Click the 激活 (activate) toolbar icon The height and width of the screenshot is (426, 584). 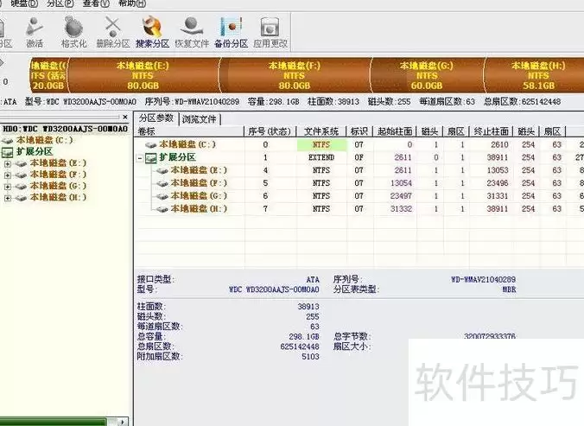(35, 32)
